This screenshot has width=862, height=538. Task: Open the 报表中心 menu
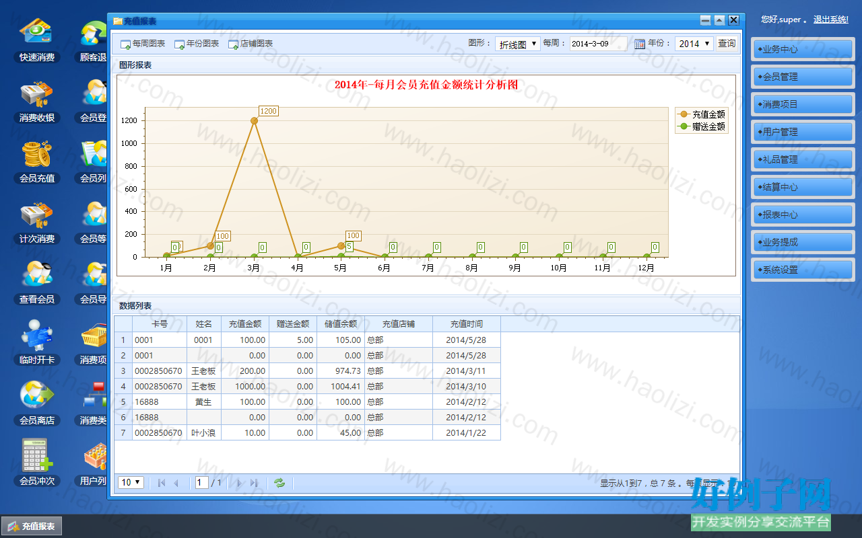coord(803,215)
